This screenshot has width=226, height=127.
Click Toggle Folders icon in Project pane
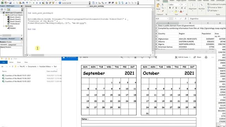tap(8, 10)
